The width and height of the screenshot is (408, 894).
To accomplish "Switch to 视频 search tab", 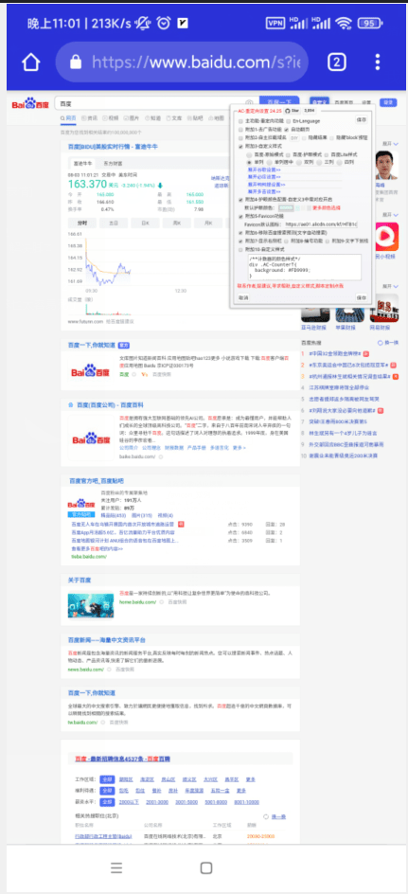I will coord(111,118).
